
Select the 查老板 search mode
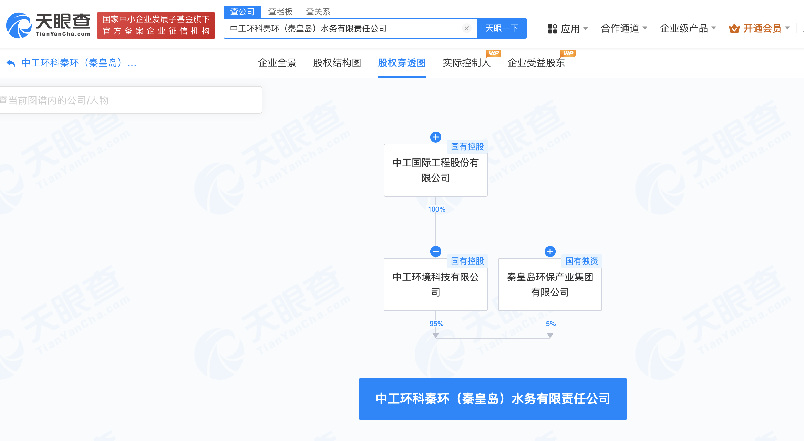(x=280, y=12)
